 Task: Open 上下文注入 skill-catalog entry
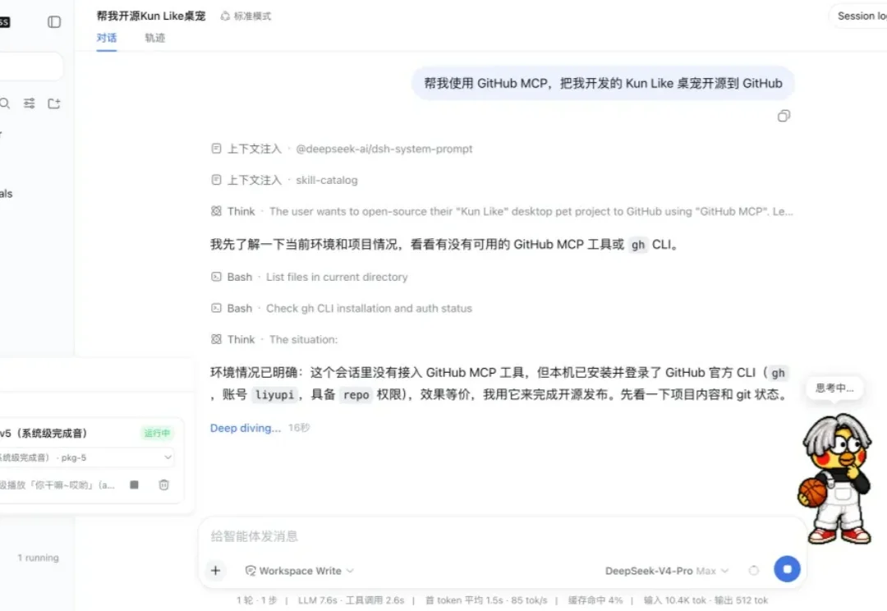tap(284, 180)
